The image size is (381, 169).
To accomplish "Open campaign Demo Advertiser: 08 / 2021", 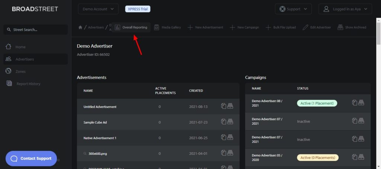I will pos(267,103).
